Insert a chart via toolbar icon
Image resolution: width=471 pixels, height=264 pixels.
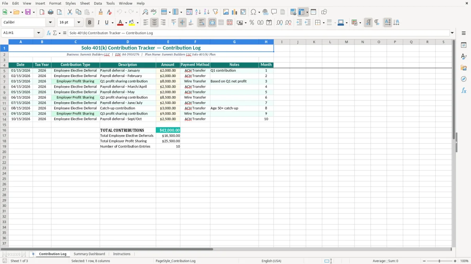click(235, 12)
